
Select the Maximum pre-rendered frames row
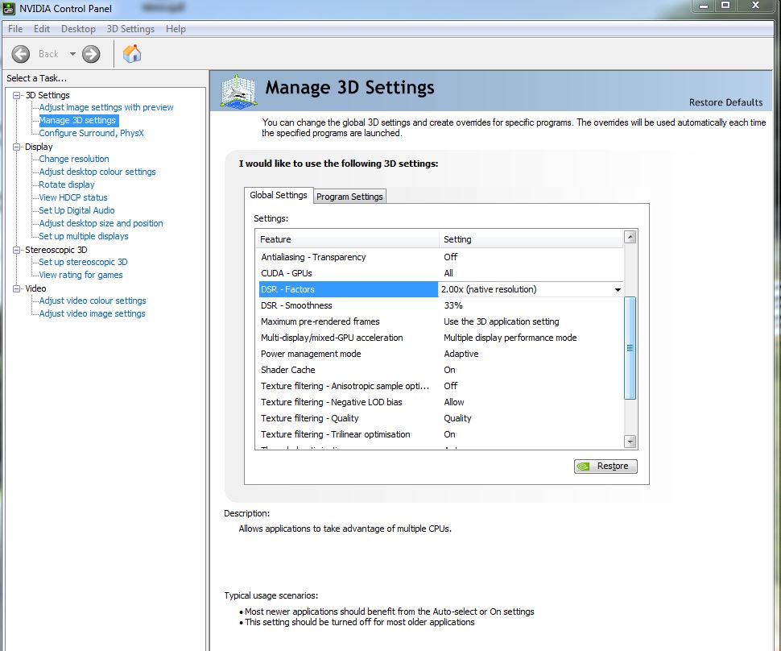440,321
